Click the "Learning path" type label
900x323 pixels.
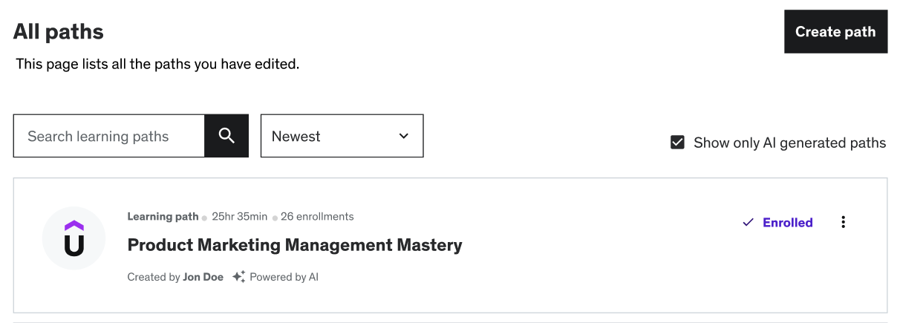point(163,217)
